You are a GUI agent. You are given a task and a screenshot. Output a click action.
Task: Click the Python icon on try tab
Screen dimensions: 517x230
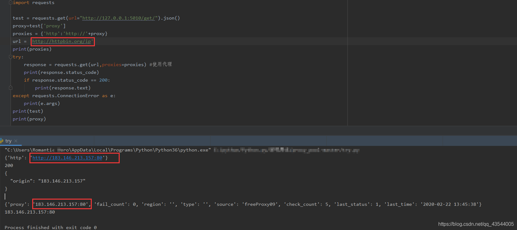tap(2, 141)
